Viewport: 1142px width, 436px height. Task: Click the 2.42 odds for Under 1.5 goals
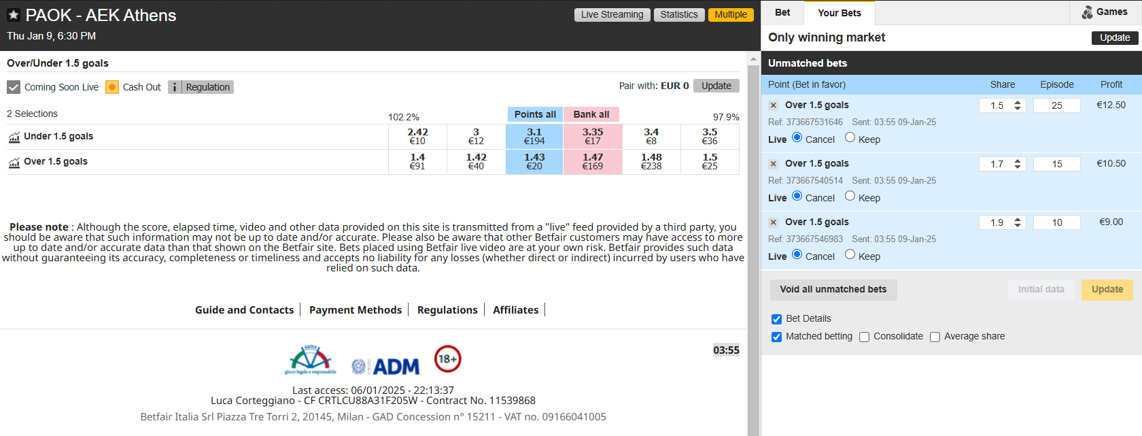tap(417, 137)
